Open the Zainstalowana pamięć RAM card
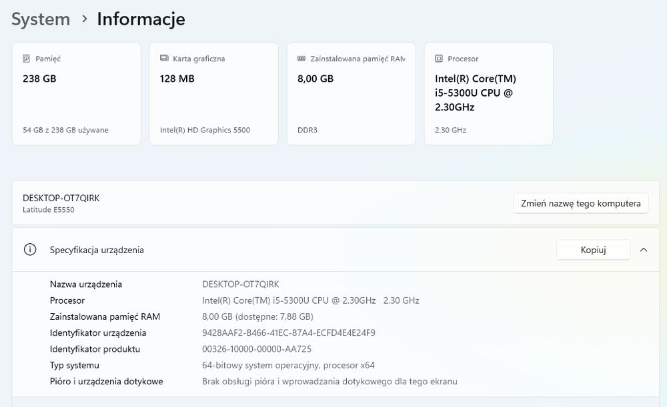 pyautogui.click(x=351, y=94)
